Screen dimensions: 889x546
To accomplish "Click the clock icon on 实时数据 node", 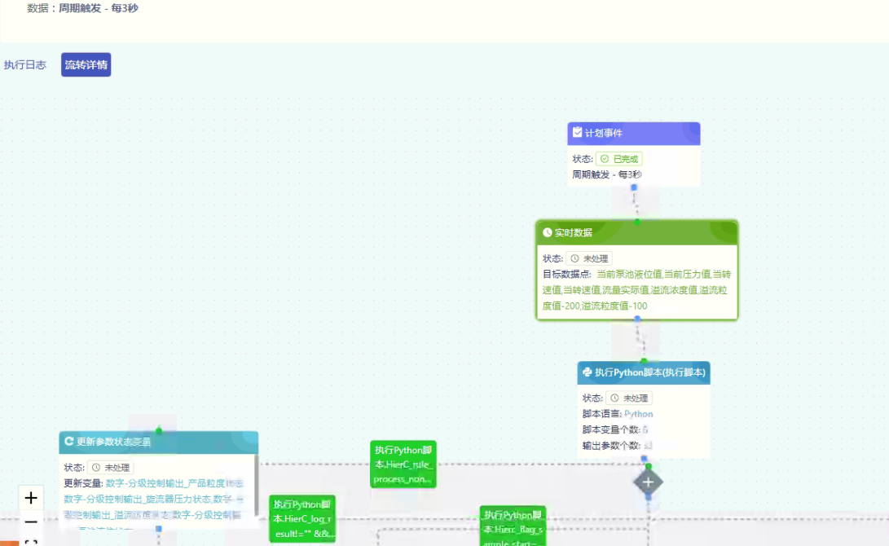I will pos(548,233).
